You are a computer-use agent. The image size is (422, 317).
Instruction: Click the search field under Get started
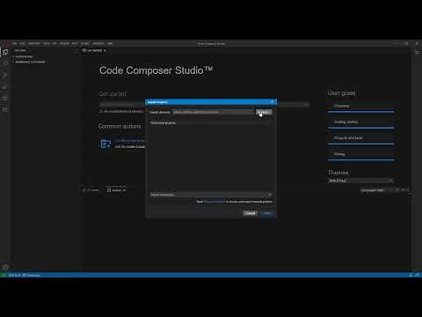coord(204,104)
